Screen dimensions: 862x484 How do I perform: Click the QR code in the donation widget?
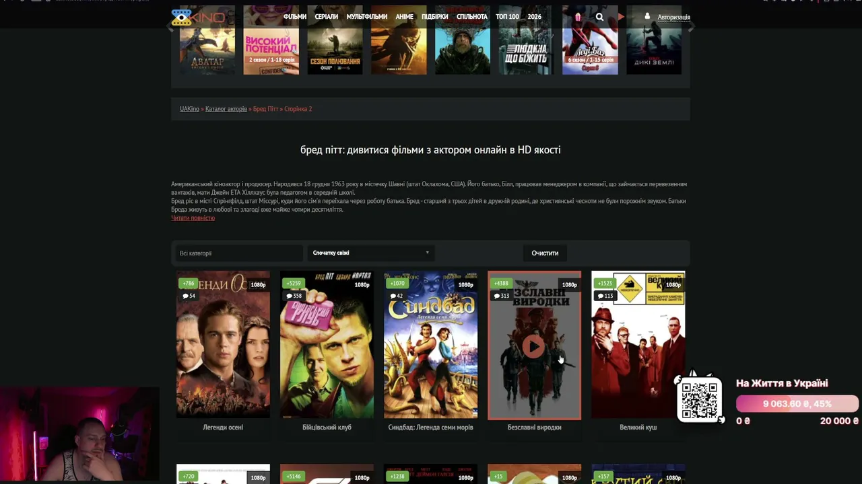pyautogui.click(x=699, y=399)
